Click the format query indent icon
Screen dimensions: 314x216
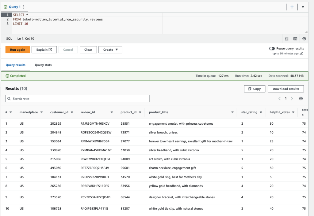tap(287, 39)
